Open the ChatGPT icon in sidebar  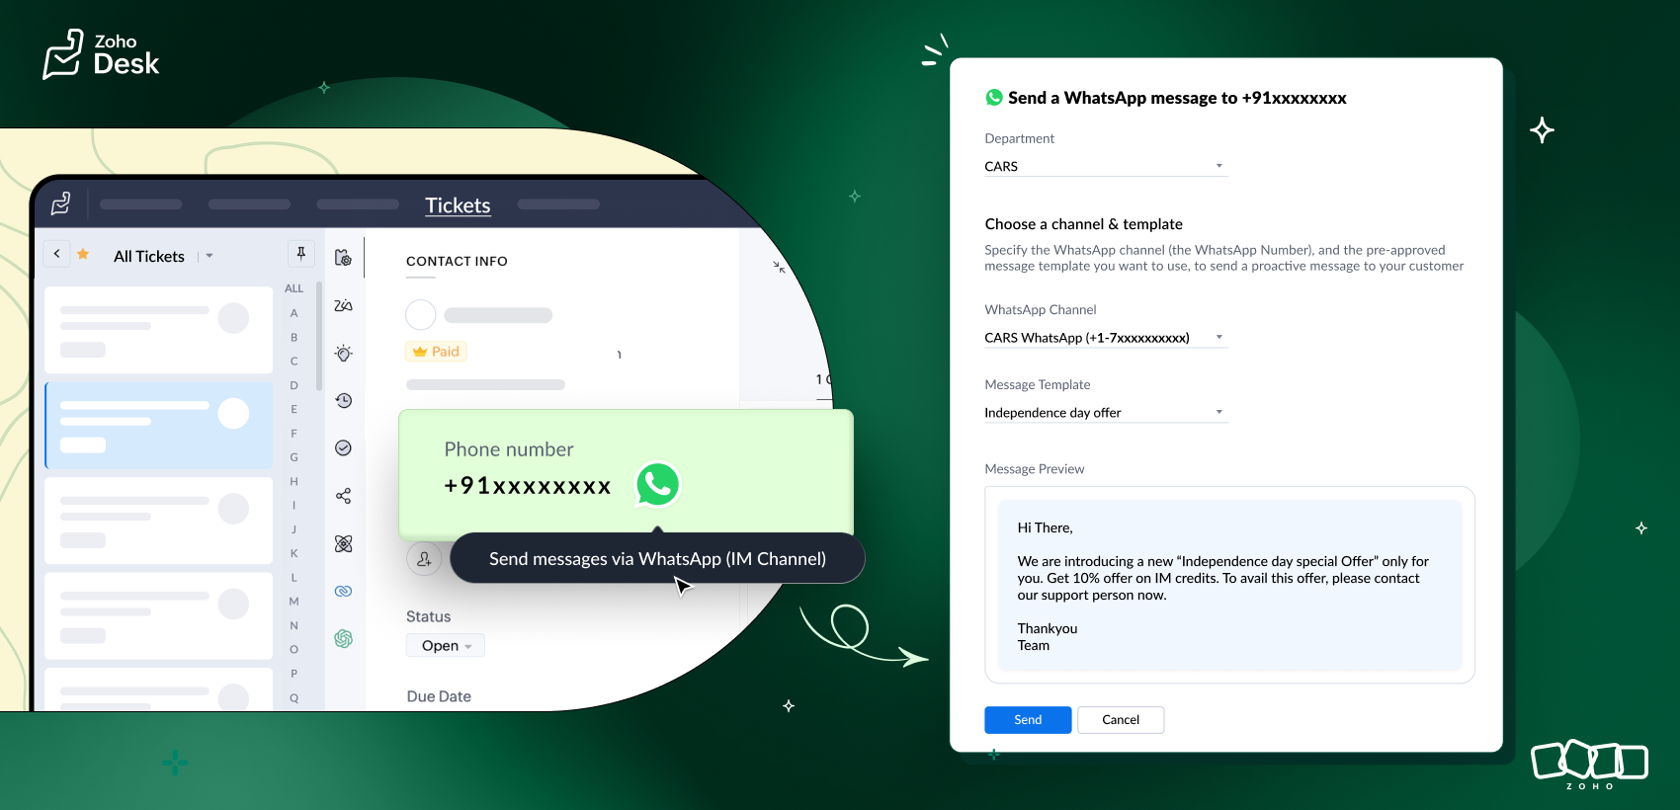tap(343, 638)
